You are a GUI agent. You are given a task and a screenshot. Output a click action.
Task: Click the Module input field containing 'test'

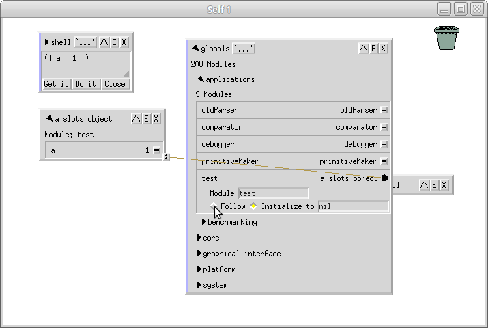click(274, 193)
